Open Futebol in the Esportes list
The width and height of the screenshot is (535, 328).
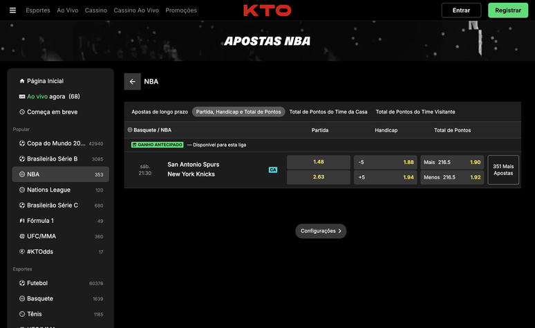coord(60,283)
